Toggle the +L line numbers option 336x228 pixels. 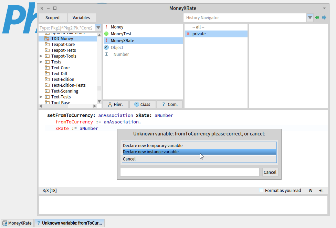pyautogui.click(x=321, y=190)
